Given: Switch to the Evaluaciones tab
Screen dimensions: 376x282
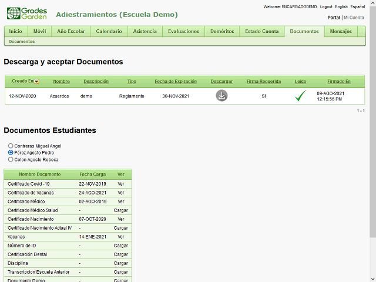Looking at the screenshot, I should (x=183, y=31).
